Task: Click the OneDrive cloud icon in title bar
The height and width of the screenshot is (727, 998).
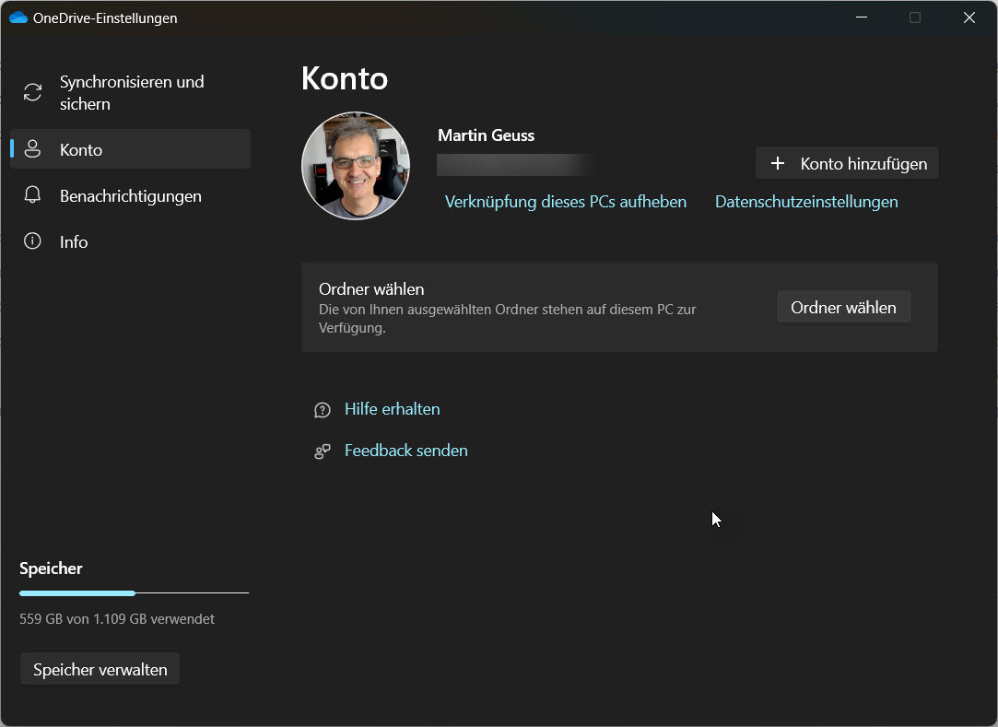Action: [x=18, y=18]
